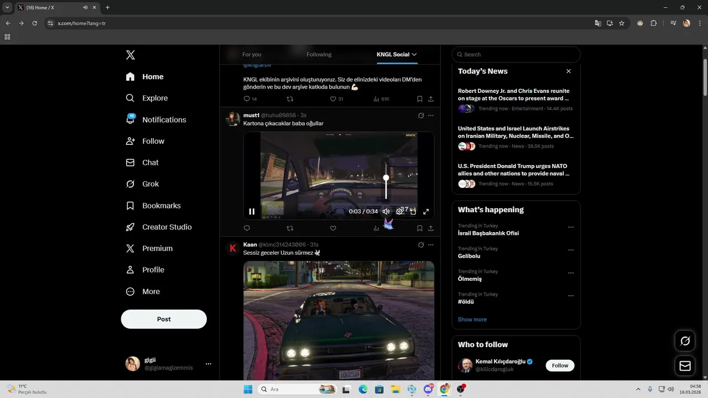Viewport: 708px width, 398px height.
Task: Bookmark this page with the star icon
Action: point(622,23)
